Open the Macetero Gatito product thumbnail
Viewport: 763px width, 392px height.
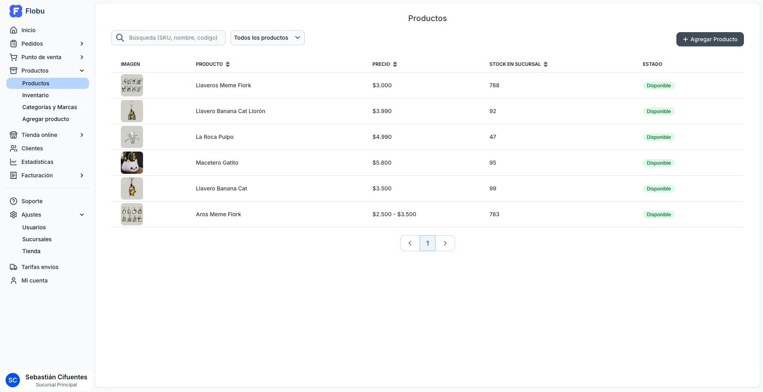tap(132, 163)
